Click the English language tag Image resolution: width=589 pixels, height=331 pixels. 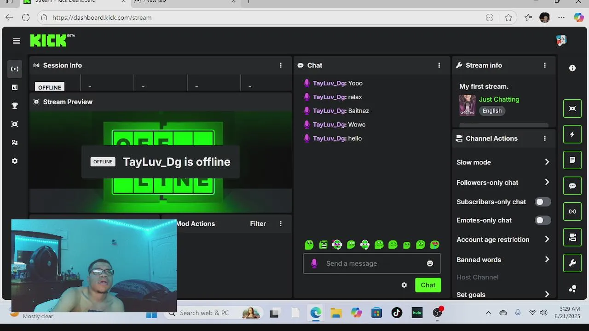492,111
